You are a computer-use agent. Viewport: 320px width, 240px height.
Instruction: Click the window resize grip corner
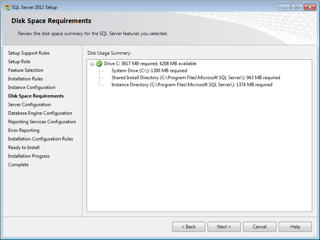tap(315, 235)
